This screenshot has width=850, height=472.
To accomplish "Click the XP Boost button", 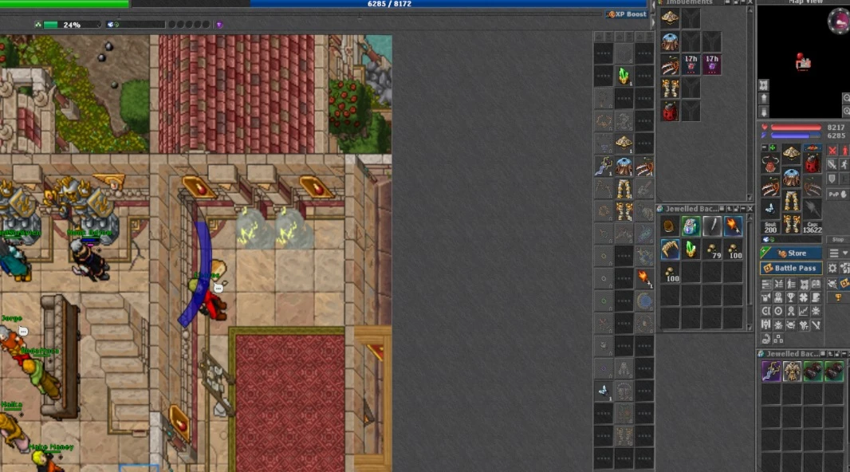I will point(627,14).
